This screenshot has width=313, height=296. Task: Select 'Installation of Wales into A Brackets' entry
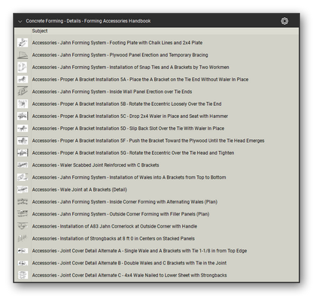click(129, 177)
